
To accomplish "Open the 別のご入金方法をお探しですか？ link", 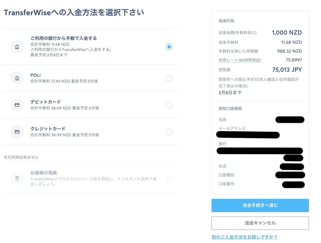I will 244,237.
